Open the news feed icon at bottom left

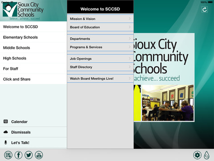[x=8, y=155]
